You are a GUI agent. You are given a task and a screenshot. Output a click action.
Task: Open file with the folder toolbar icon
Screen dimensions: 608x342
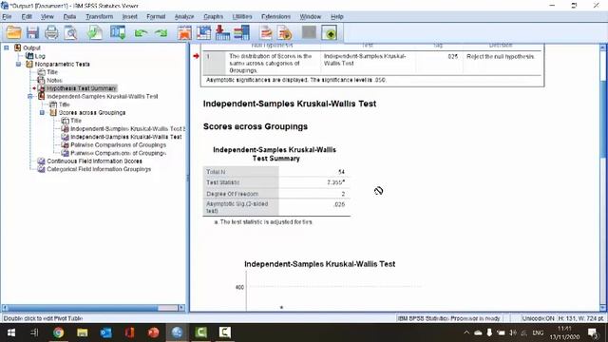click(13, 32)
